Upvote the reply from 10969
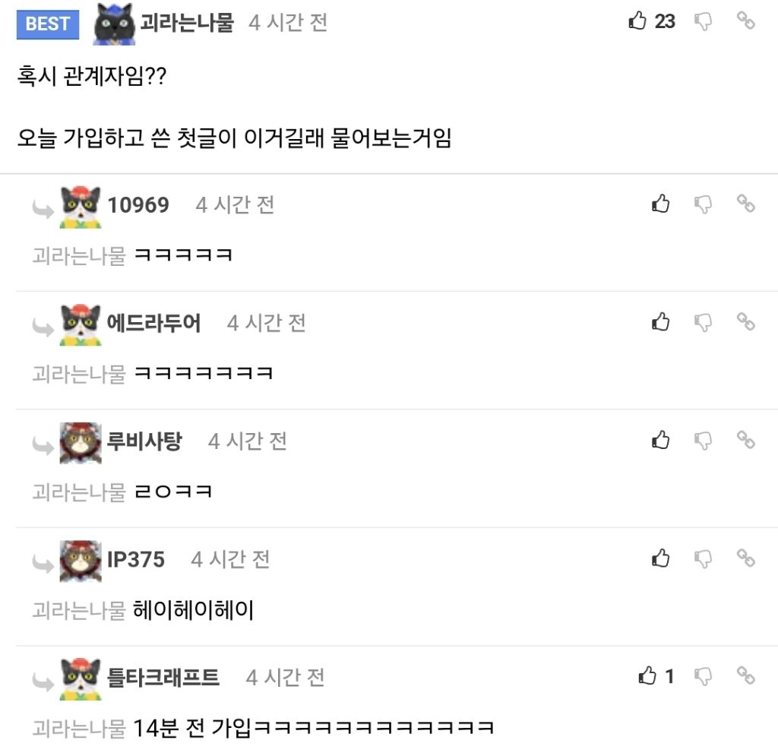This screenshot has height=756, width=778. [660, 204]
